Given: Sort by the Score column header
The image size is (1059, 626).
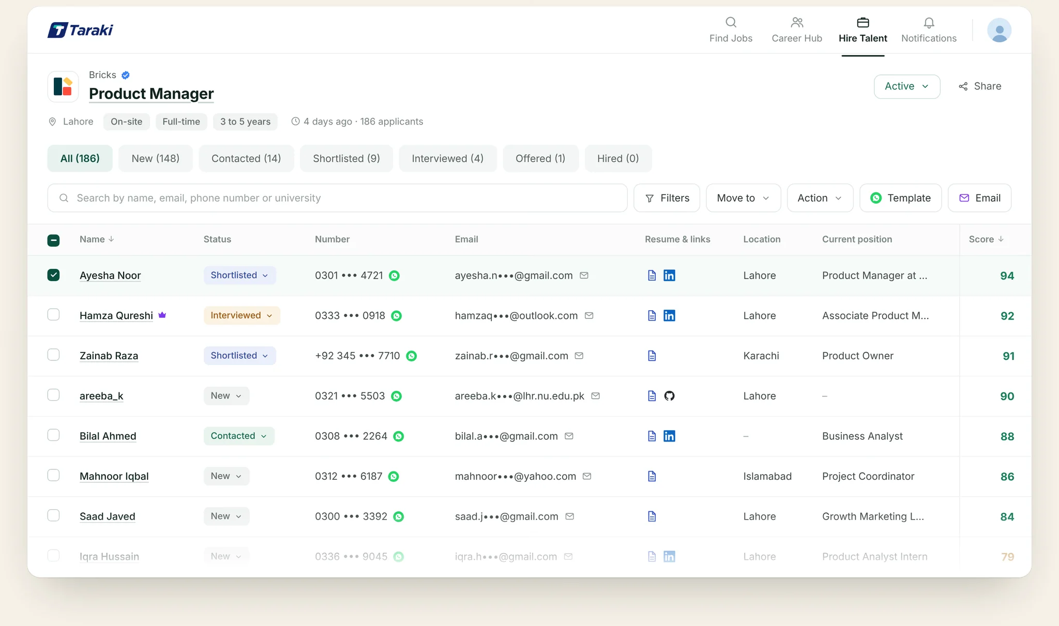Looking at the screenshot, I should coord(986,239).
